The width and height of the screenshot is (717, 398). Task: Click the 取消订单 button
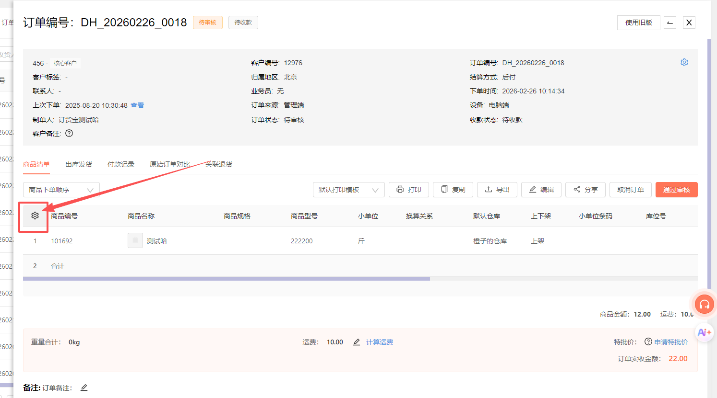pyautogui.click(x=631, y=190)
